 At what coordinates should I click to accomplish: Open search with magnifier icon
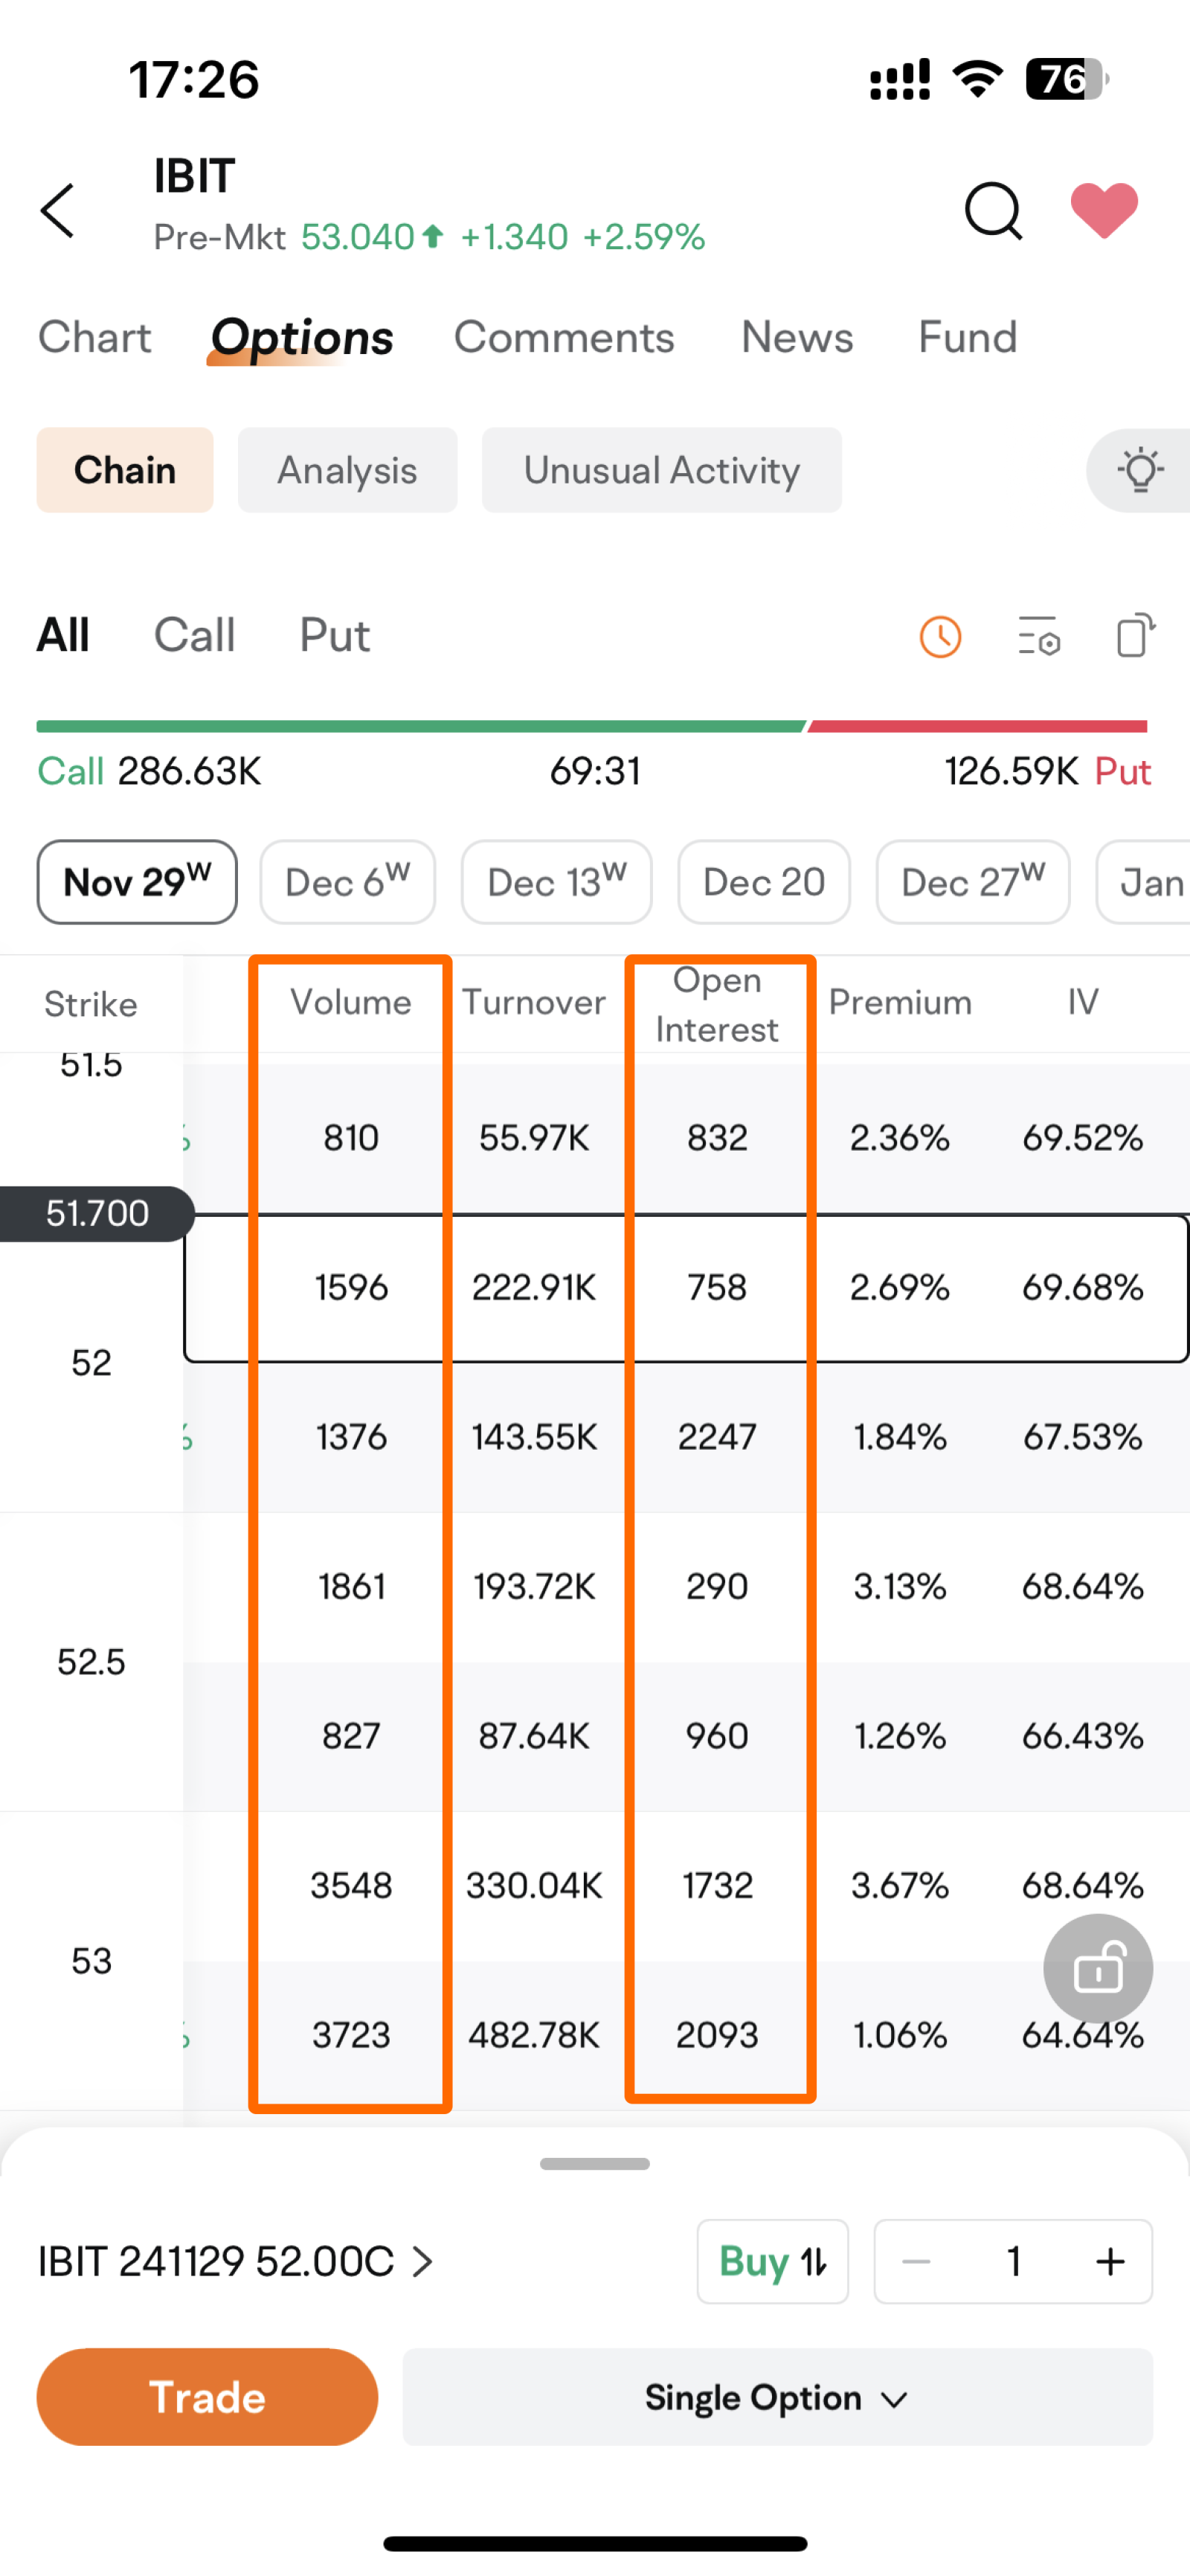992,211
